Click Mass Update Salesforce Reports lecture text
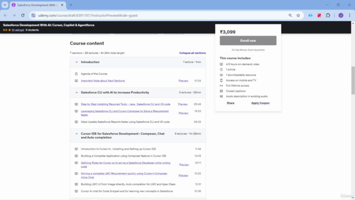Image resolution: width=355 pixels, height=200 pixels. 125,122
